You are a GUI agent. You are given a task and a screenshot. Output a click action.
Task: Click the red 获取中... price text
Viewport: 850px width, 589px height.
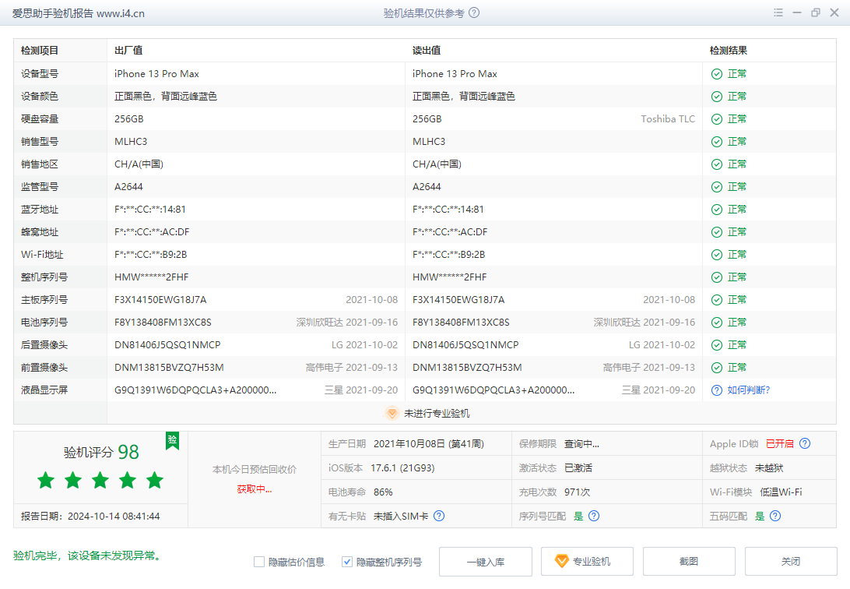[x=255, y=489]
